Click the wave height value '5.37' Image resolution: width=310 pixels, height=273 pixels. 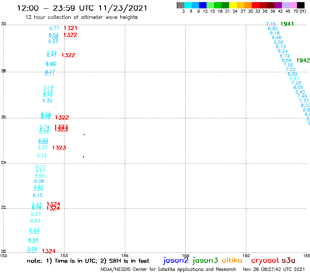pyautogui.click(x=42, y=147)
